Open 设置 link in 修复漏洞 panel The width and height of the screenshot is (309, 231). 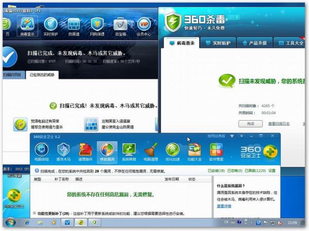[x=272, y=171]
